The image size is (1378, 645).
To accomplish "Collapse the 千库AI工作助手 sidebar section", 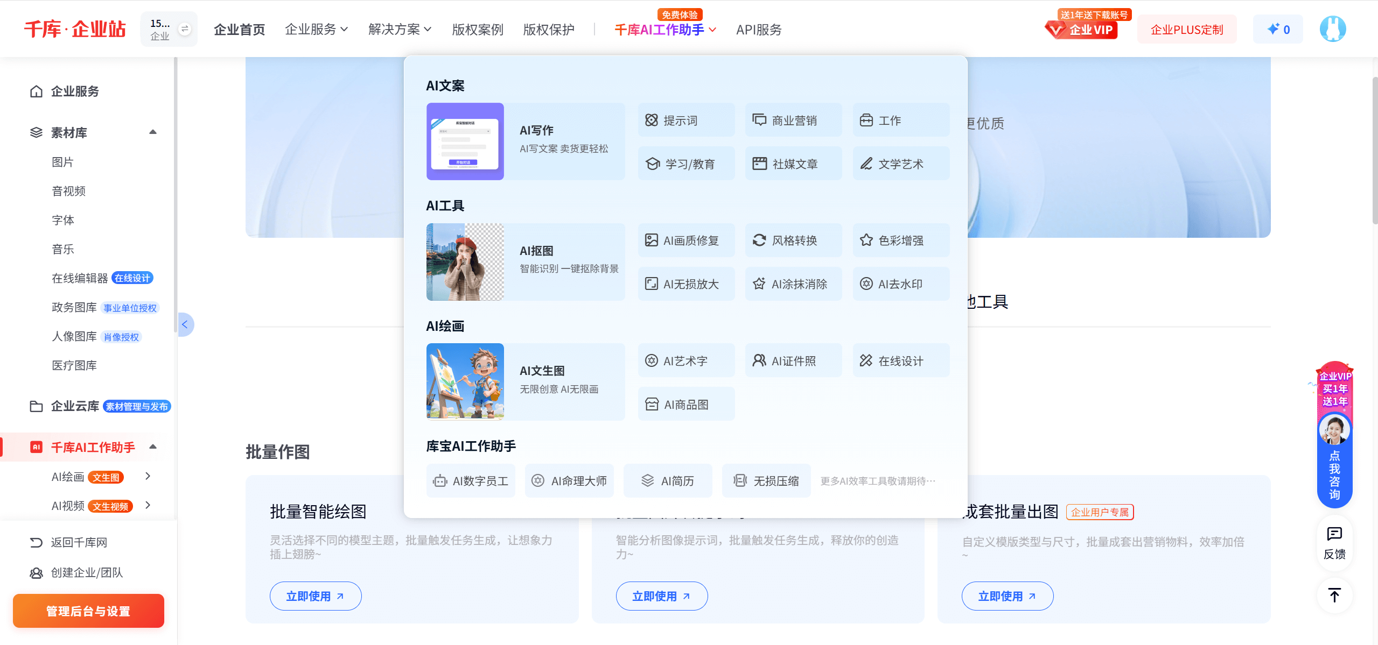I will (153, 446).
